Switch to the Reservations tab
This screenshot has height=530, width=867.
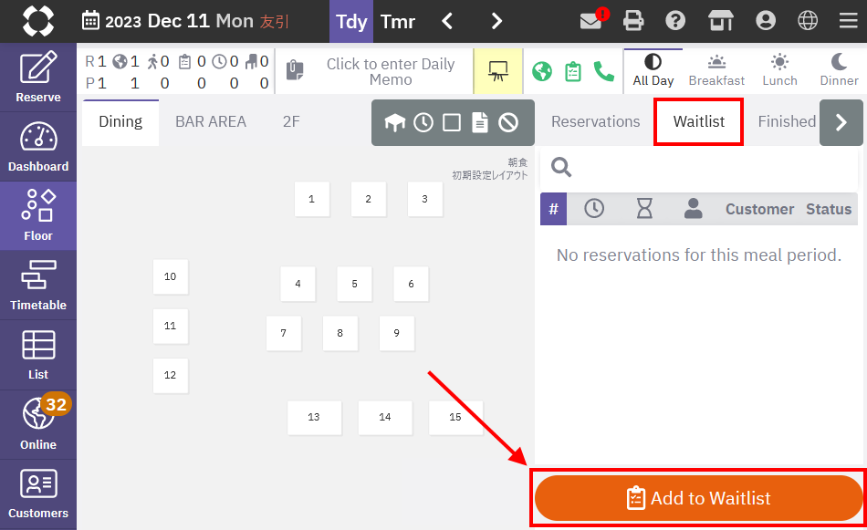tap(595, 121)
